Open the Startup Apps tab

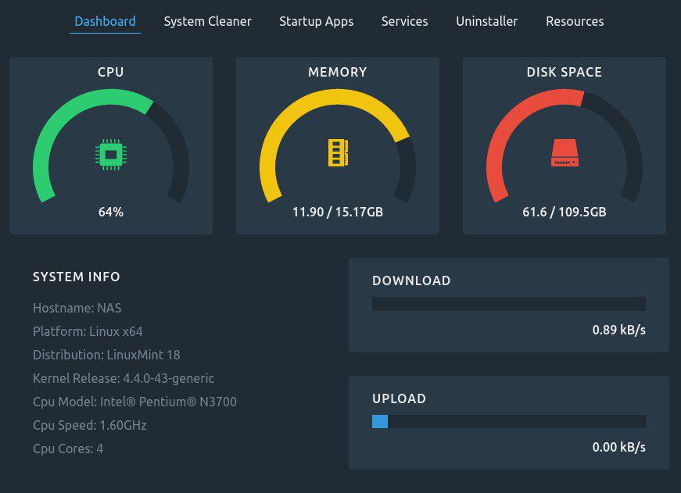point(316,21)
